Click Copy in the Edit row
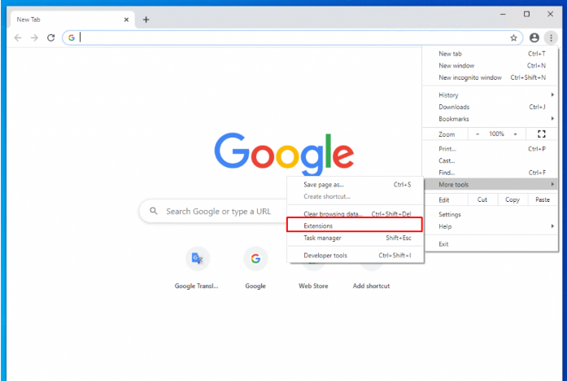 [x=512, y=199]
